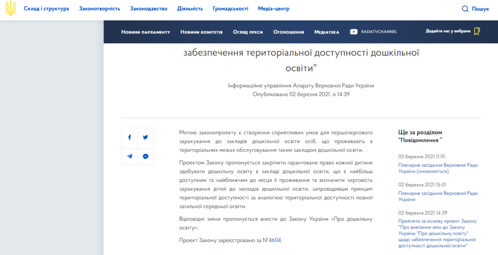Viewport: 498px width, 255px height.
Task: Open the Оголошення section
Action: click(x=288, y=32)
